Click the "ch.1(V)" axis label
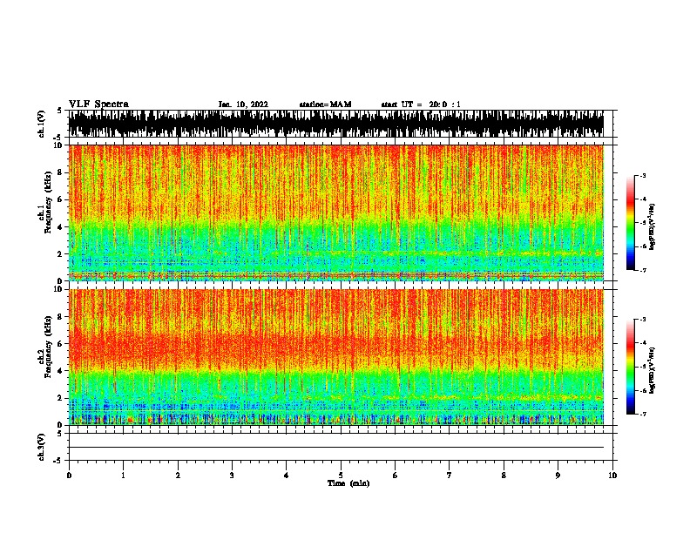The width and height of the screenshot is (690, 533). point(42,124)
